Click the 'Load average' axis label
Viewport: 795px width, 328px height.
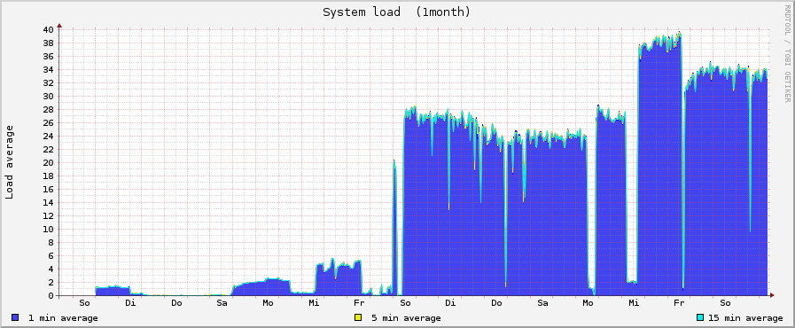[10, 161]
